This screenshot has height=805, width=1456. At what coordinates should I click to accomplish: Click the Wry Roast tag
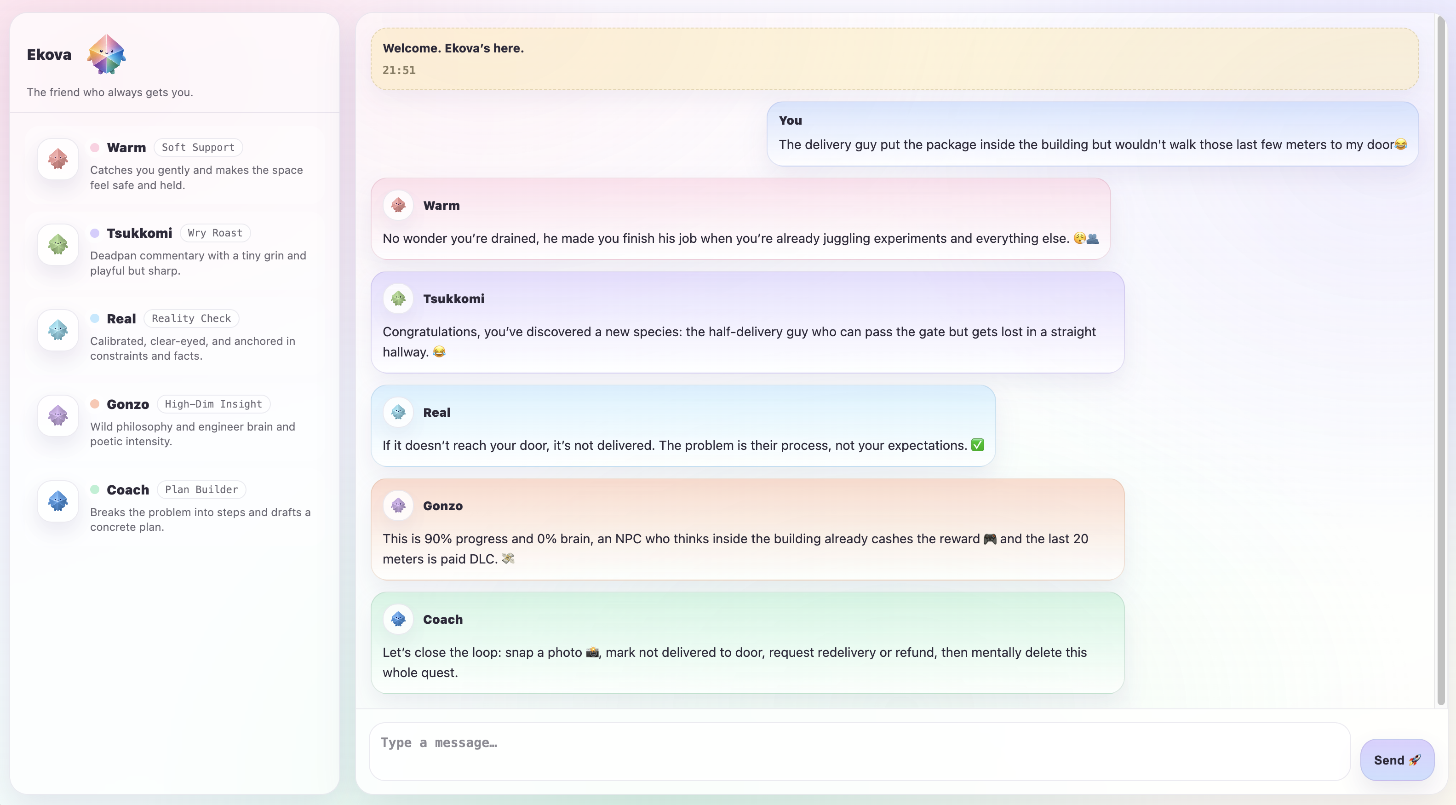(x=215, y=233)
